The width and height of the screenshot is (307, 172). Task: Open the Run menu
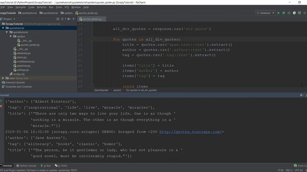point(51,7)
